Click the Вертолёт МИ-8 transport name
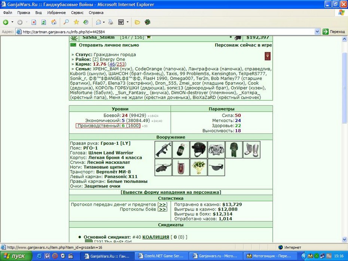The image size is (348, 261). 113,172
